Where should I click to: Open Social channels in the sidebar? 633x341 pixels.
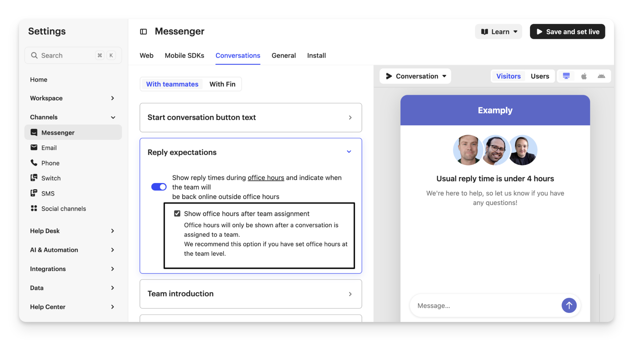click(63, 209)
